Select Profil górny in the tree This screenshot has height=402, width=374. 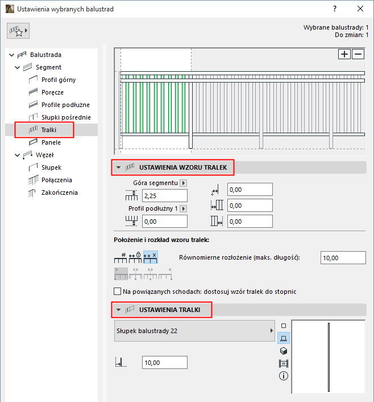pyautogui.click(x=59, y=80)
